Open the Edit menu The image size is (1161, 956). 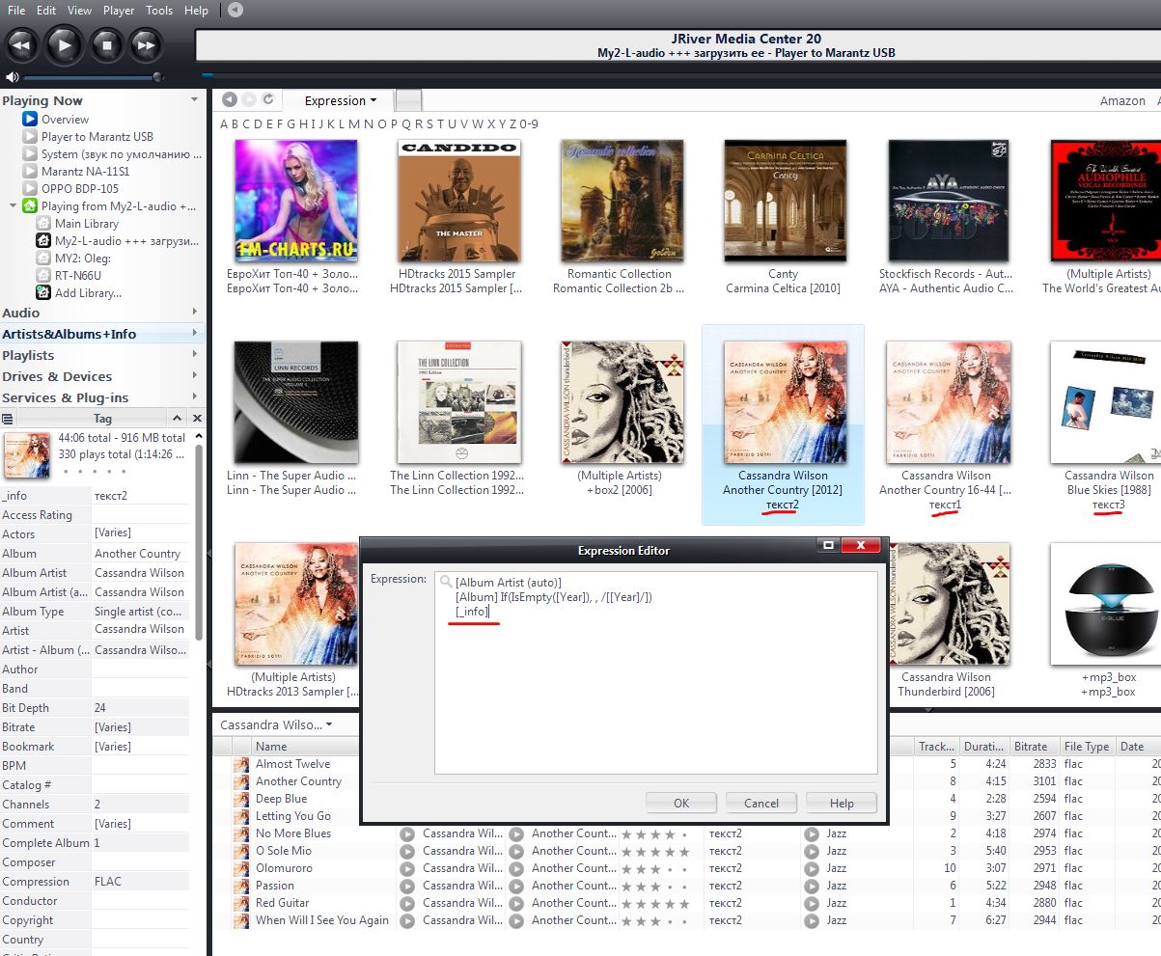click(46, 11)
